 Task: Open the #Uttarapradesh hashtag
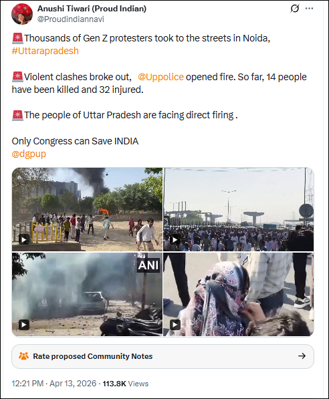[x=45, y=51]
